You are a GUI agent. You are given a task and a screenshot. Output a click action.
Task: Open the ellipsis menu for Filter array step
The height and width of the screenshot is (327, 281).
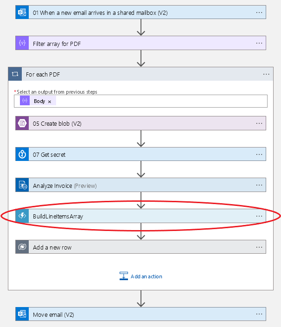259,44
